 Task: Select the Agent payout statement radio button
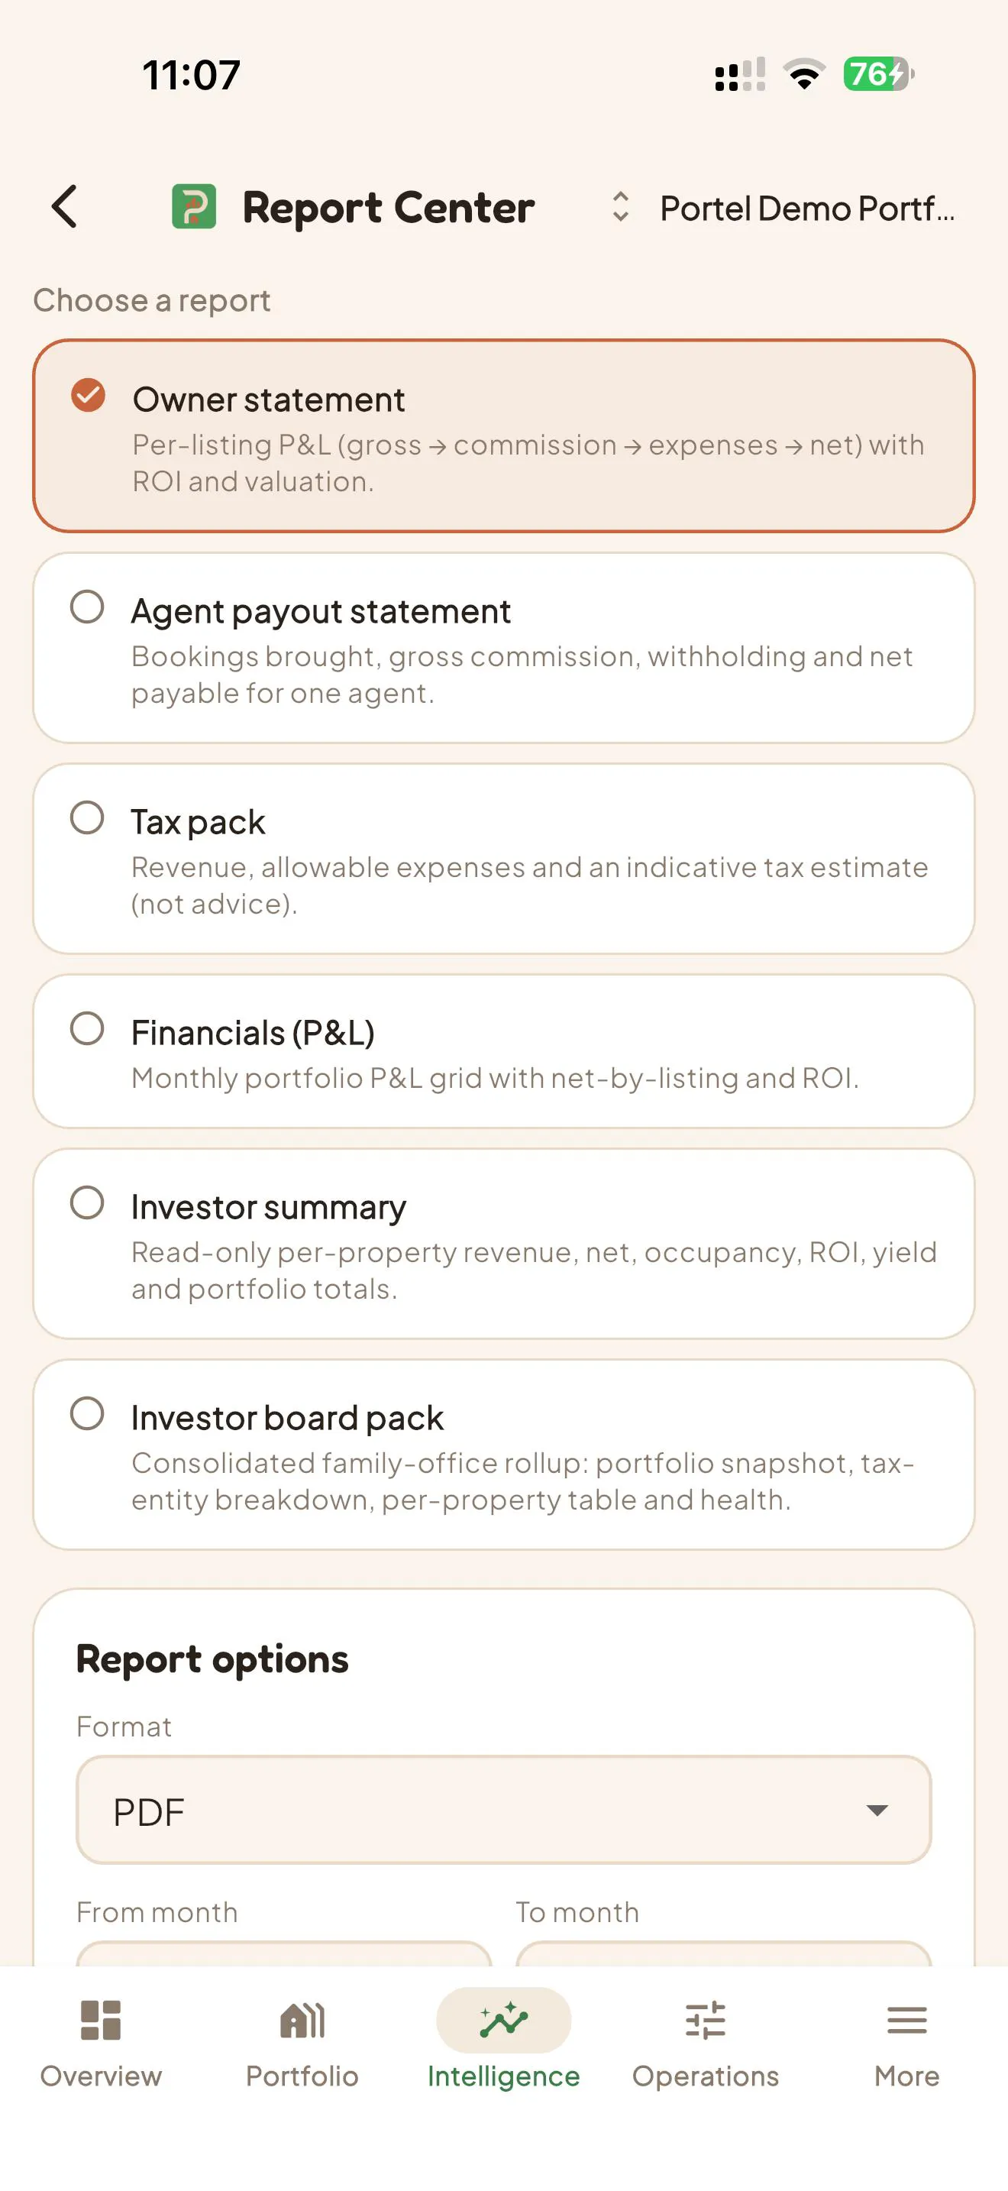(87, 607)
